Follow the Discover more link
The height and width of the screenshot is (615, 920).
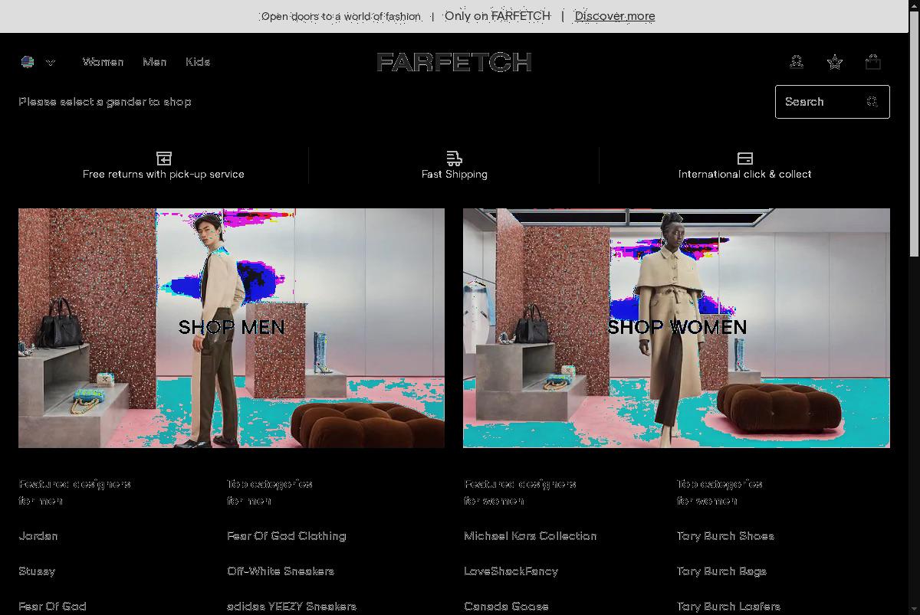[x=615, y=16]
